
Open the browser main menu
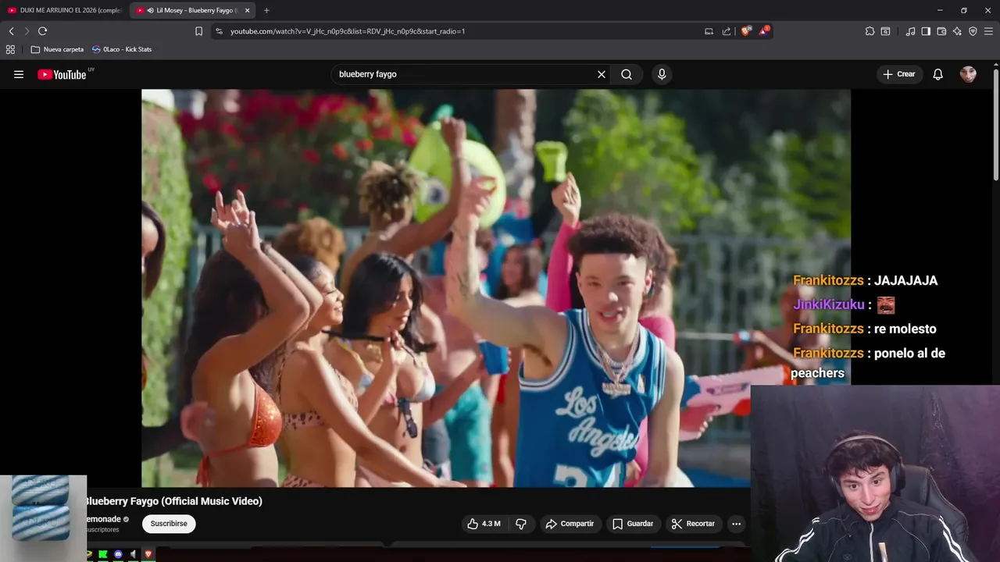click(988, 31)
